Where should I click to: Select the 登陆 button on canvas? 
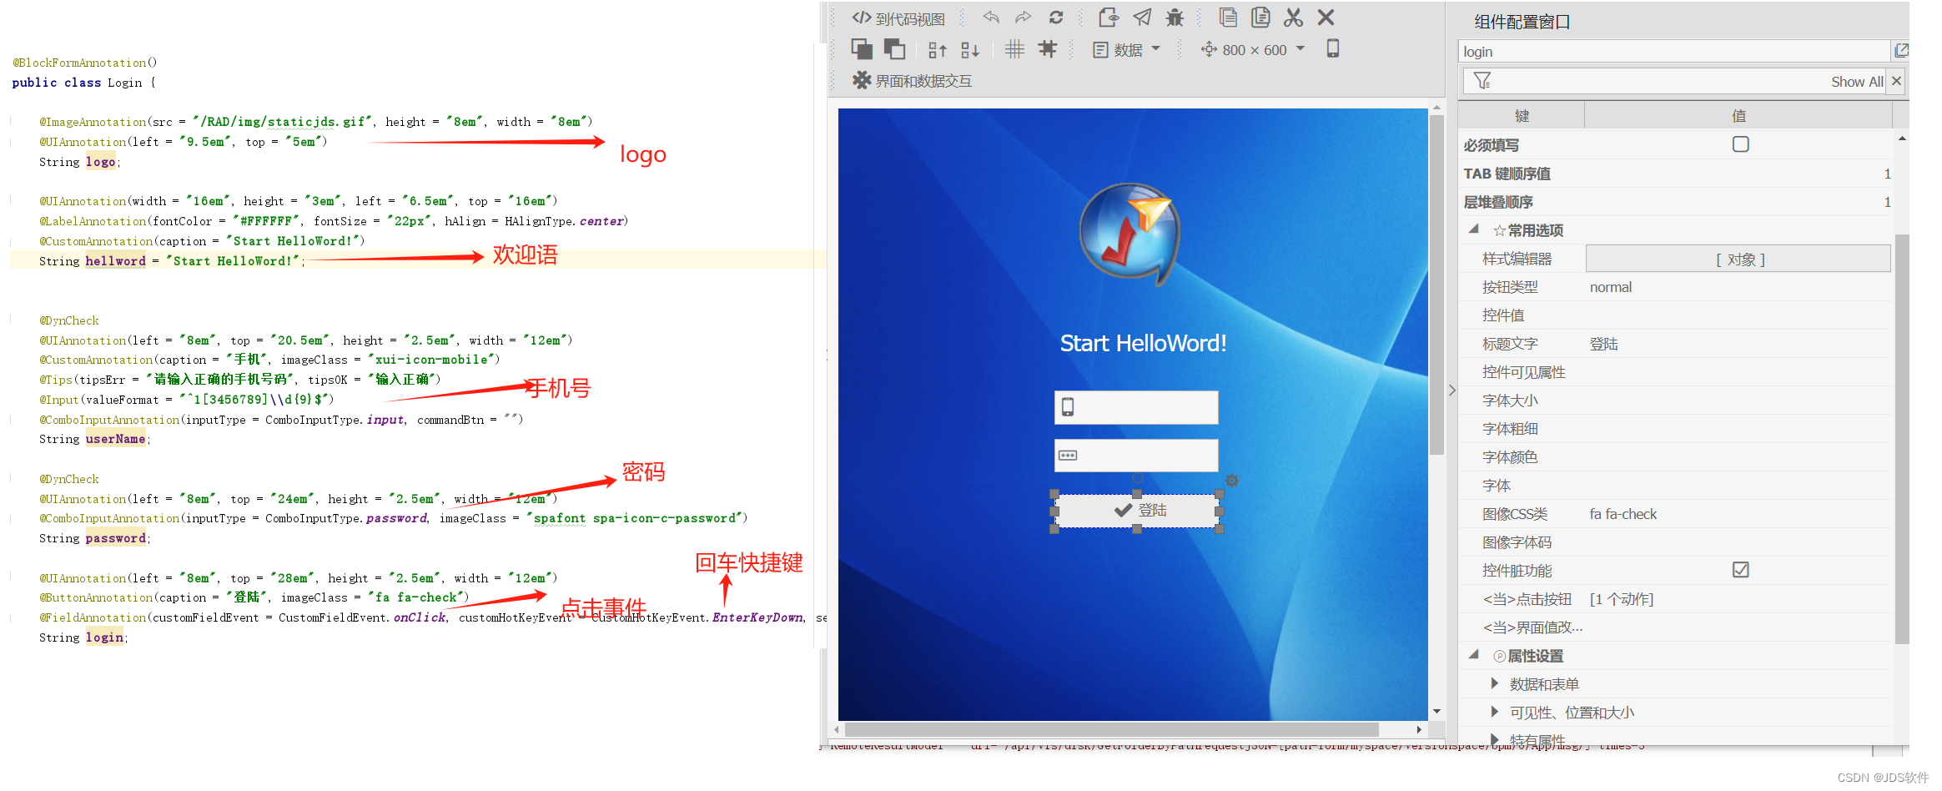coord(1137,511)
